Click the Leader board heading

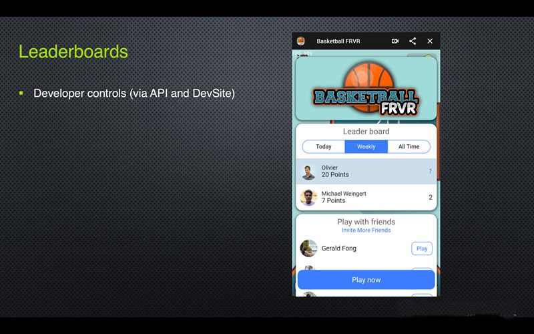366,132
